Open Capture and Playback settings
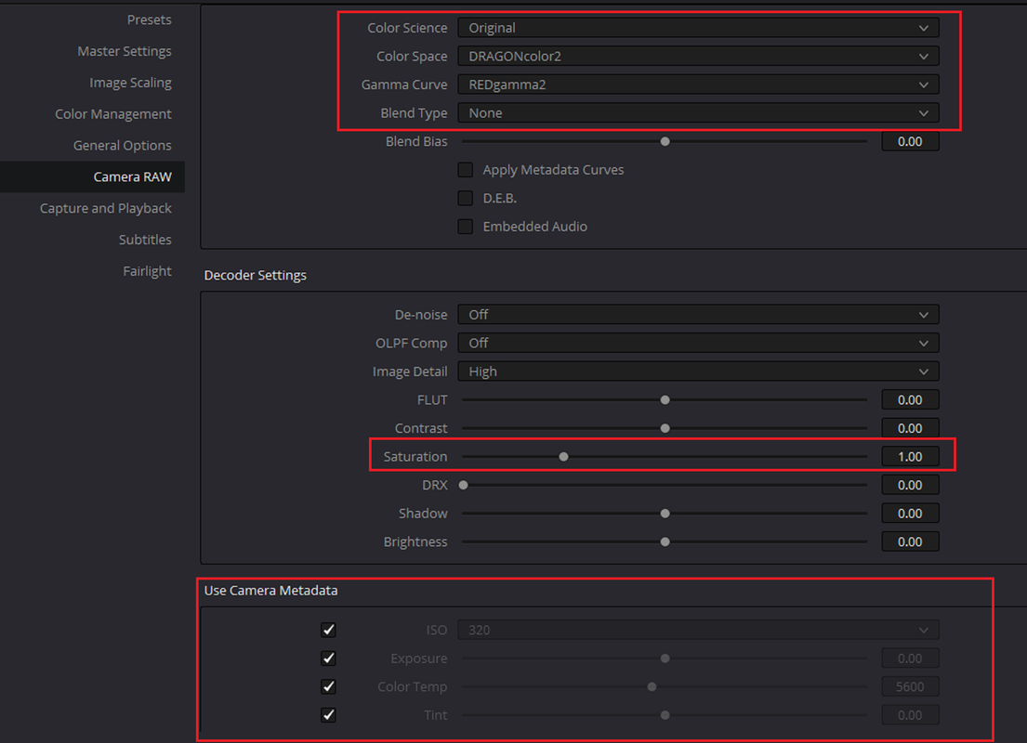1027x743 pixels. pos(105,208)
